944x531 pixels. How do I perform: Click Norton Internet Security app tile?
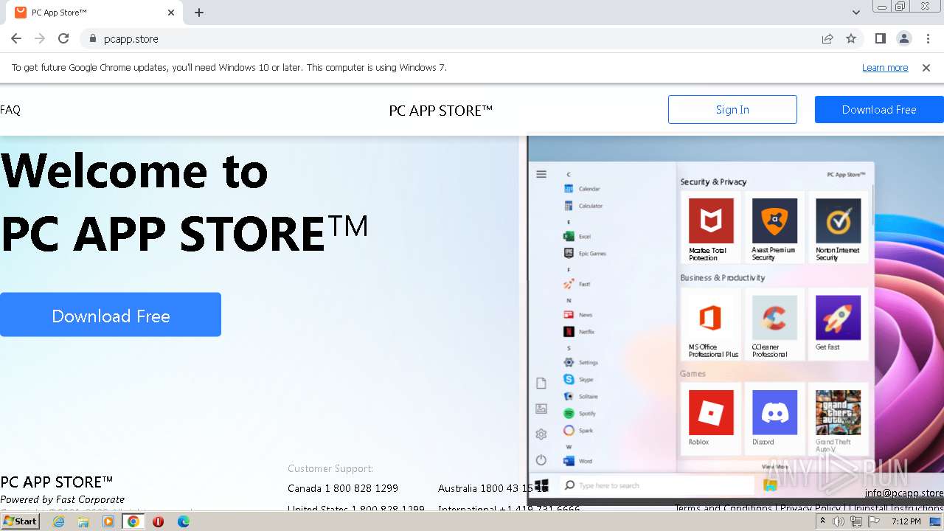click(x=838, y=227)
